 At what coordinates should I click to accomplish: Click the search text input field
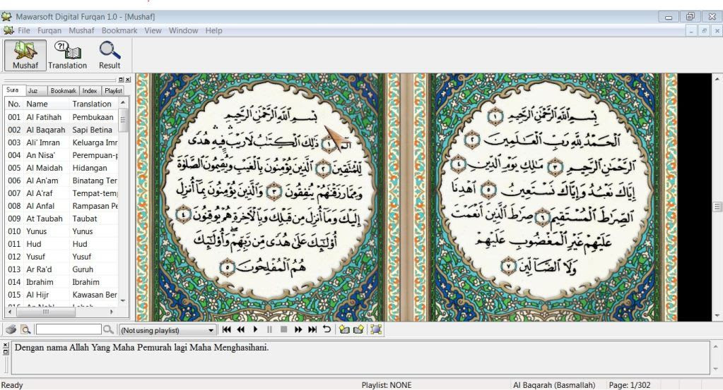pyautogui.click(x=69, y=329)
